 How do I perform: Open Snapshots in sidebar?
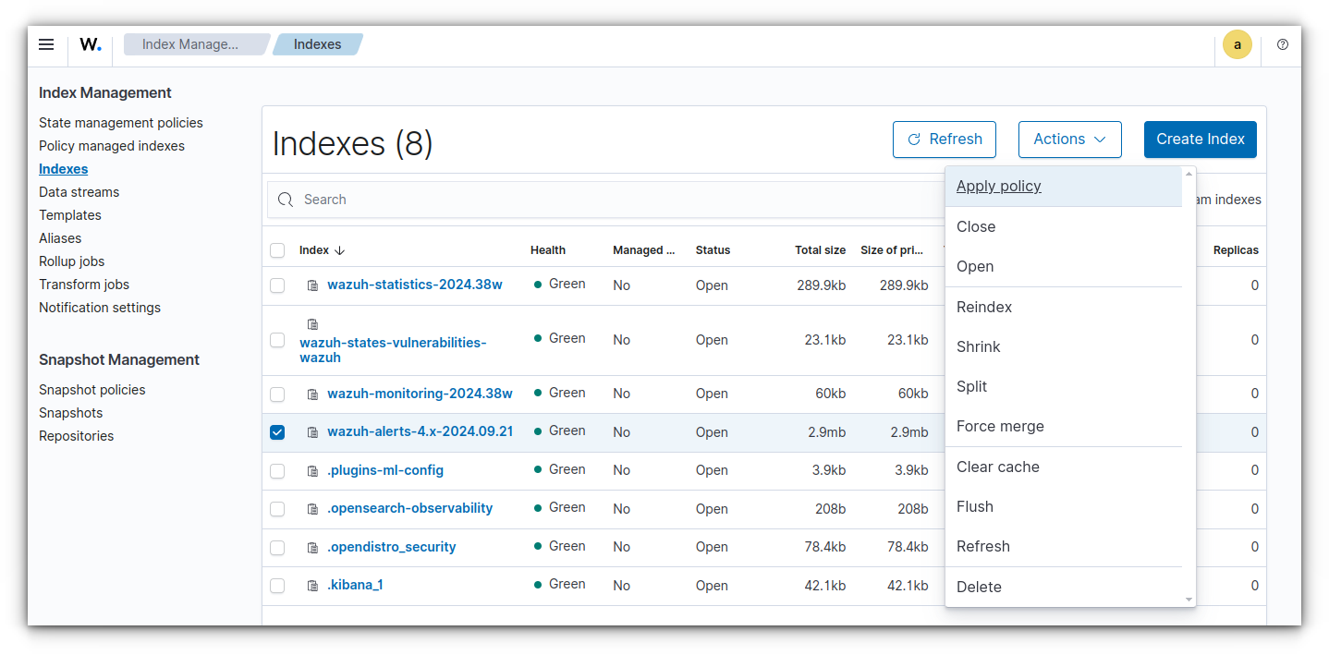(70, 413)
